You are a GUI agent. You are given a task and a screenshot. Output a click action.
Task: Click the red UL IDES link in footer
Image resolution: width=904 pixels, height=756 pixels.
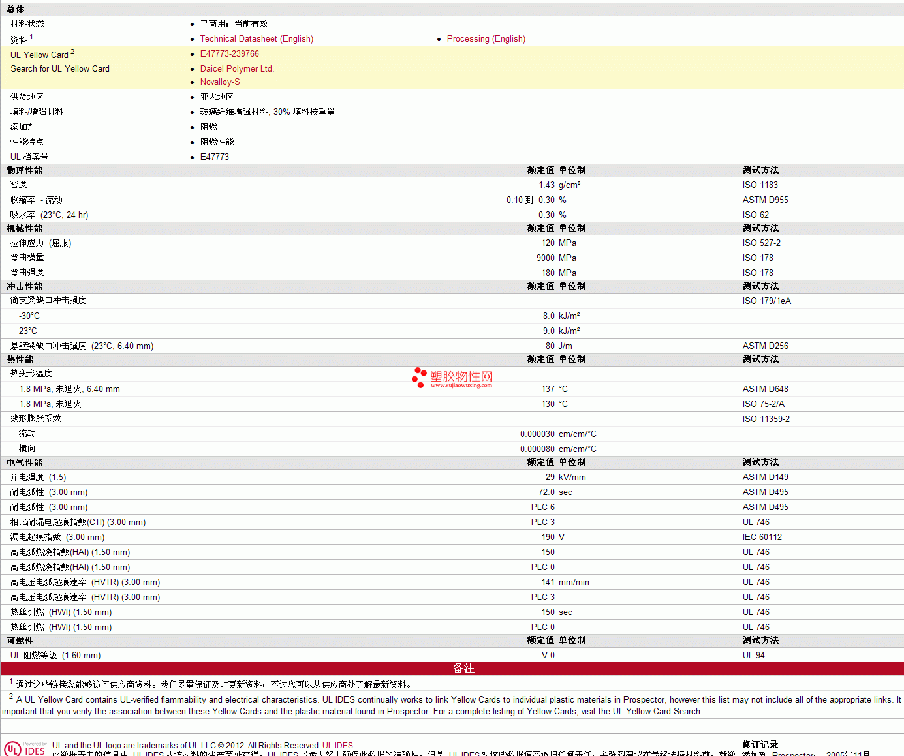(x=337, y=746)
